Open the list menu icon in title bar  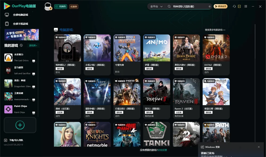[246, 6]
